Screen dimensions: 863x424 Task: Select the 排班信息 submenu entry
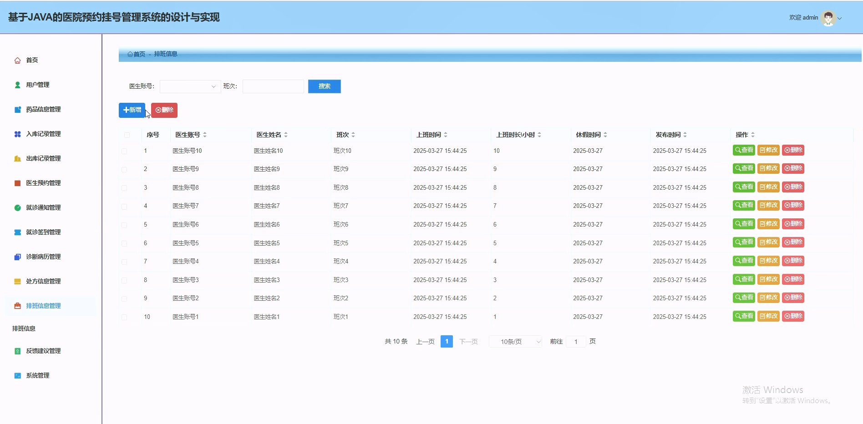(24, 328)
